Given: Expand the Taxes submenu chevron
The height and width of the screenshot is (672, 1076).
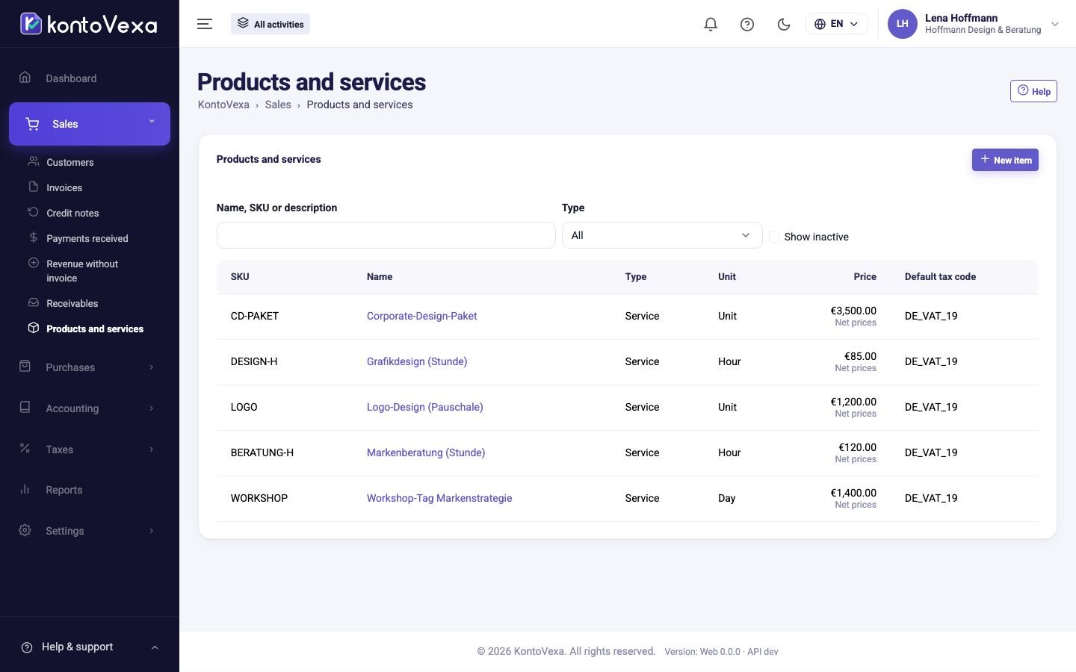Looking at the screenshot, I should coord(152,449).
